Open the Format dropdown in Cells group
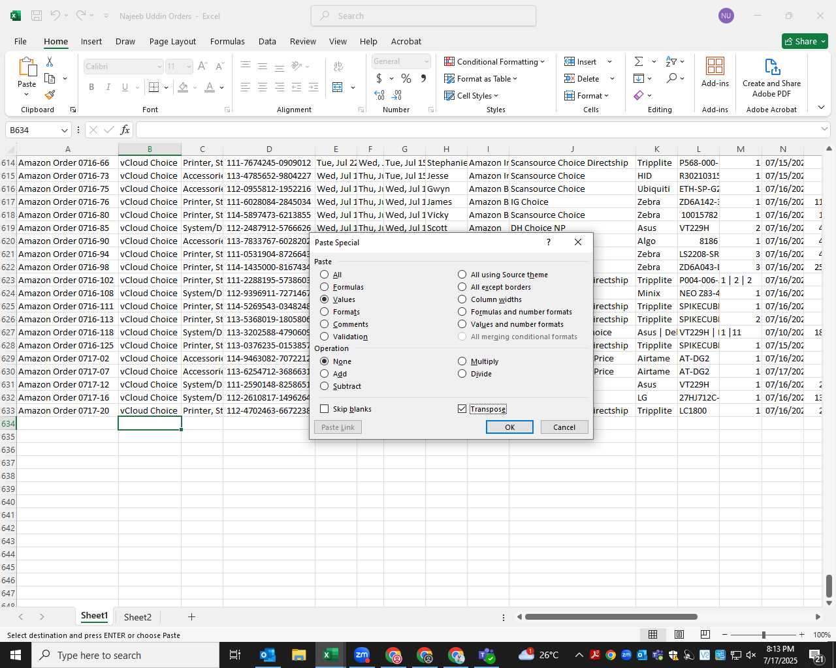The image size is (836, 668). pos(587,95)
